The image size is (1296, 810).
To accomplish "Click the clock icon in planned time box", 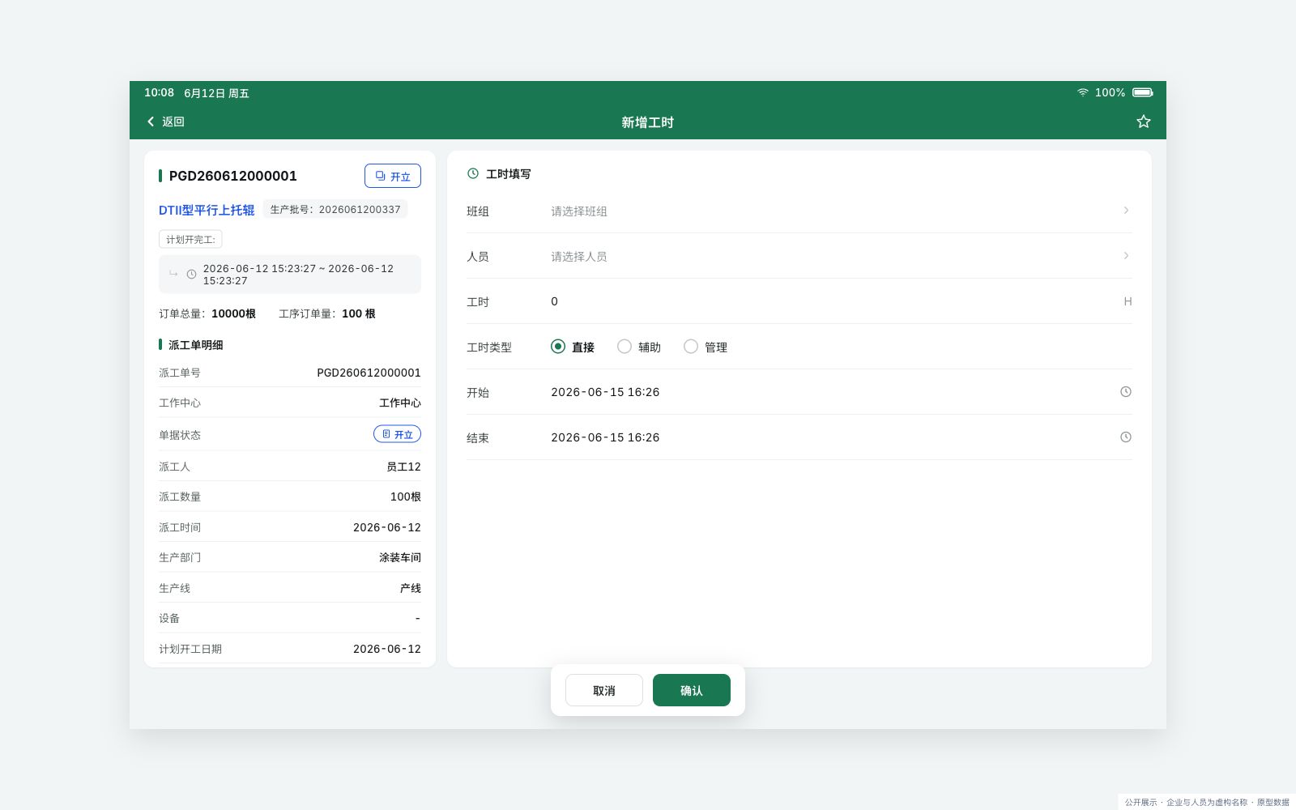I will click(x=191, y=275).
